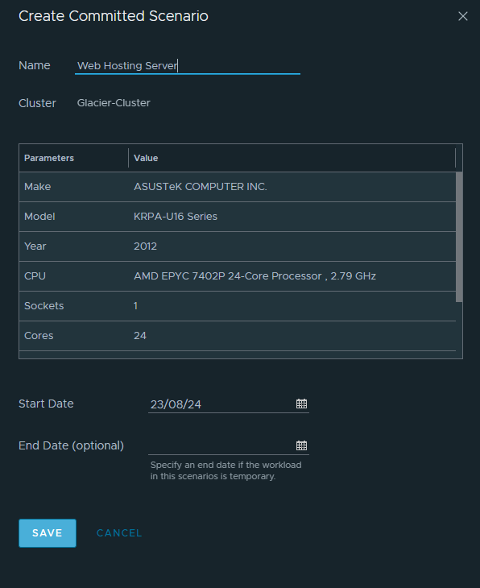Select the Make row in parameters table

(x=238, y=187)
